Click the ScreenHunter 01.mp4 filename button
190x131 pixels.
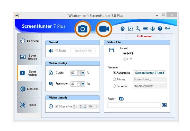150,73
